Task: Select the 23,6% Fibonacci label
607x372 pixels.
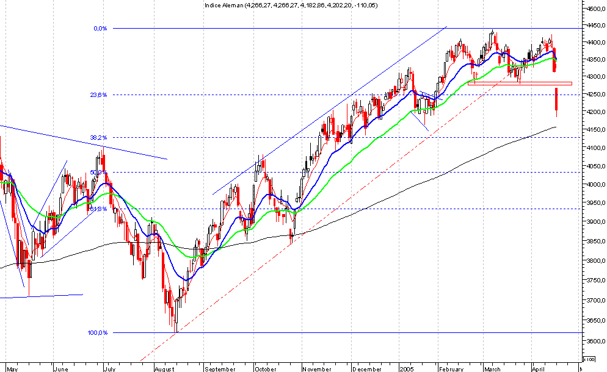Action: [99, 95]
